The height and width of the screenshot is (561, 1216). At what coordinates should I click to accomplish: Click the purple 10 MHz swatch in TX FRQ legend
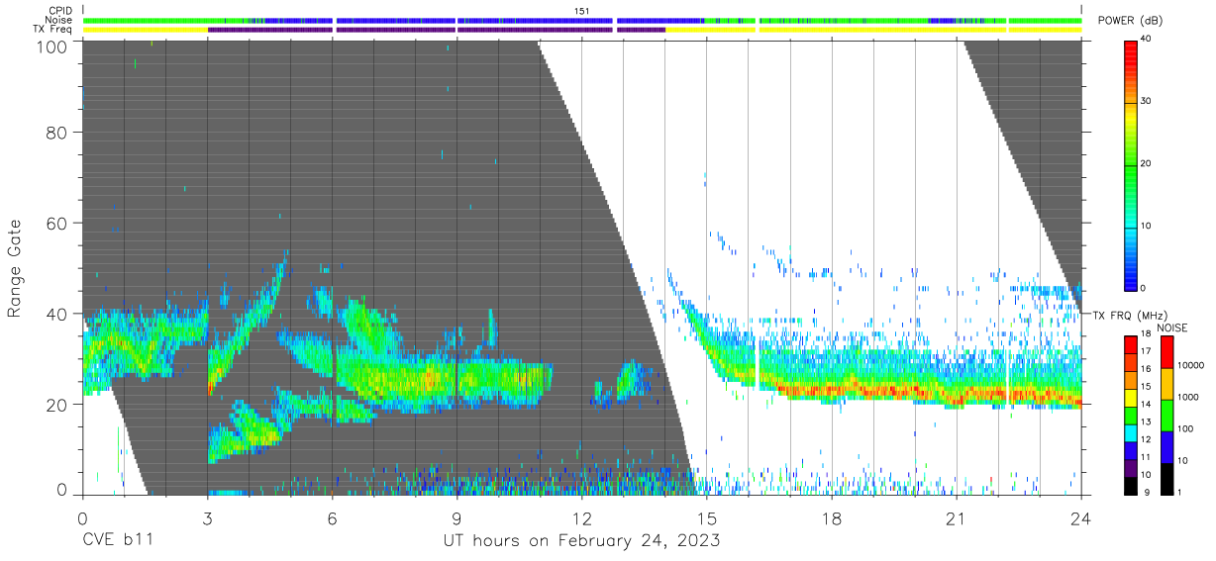(x=1131, y=466)
